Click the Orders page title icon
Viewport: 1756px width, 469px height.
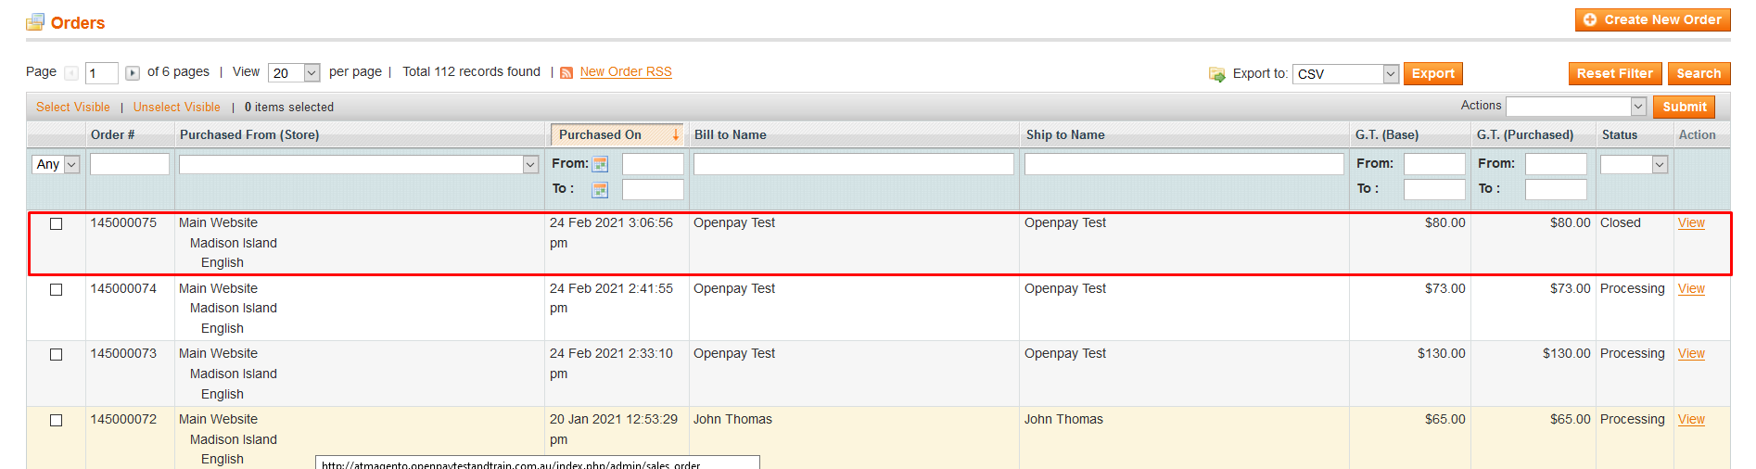[35, 22]
